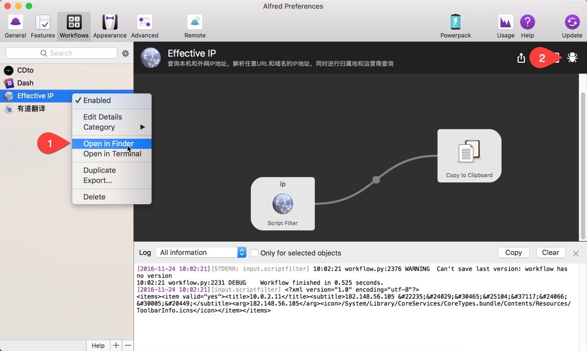Click the Powerpack battery icon

[x=455, y=22]
